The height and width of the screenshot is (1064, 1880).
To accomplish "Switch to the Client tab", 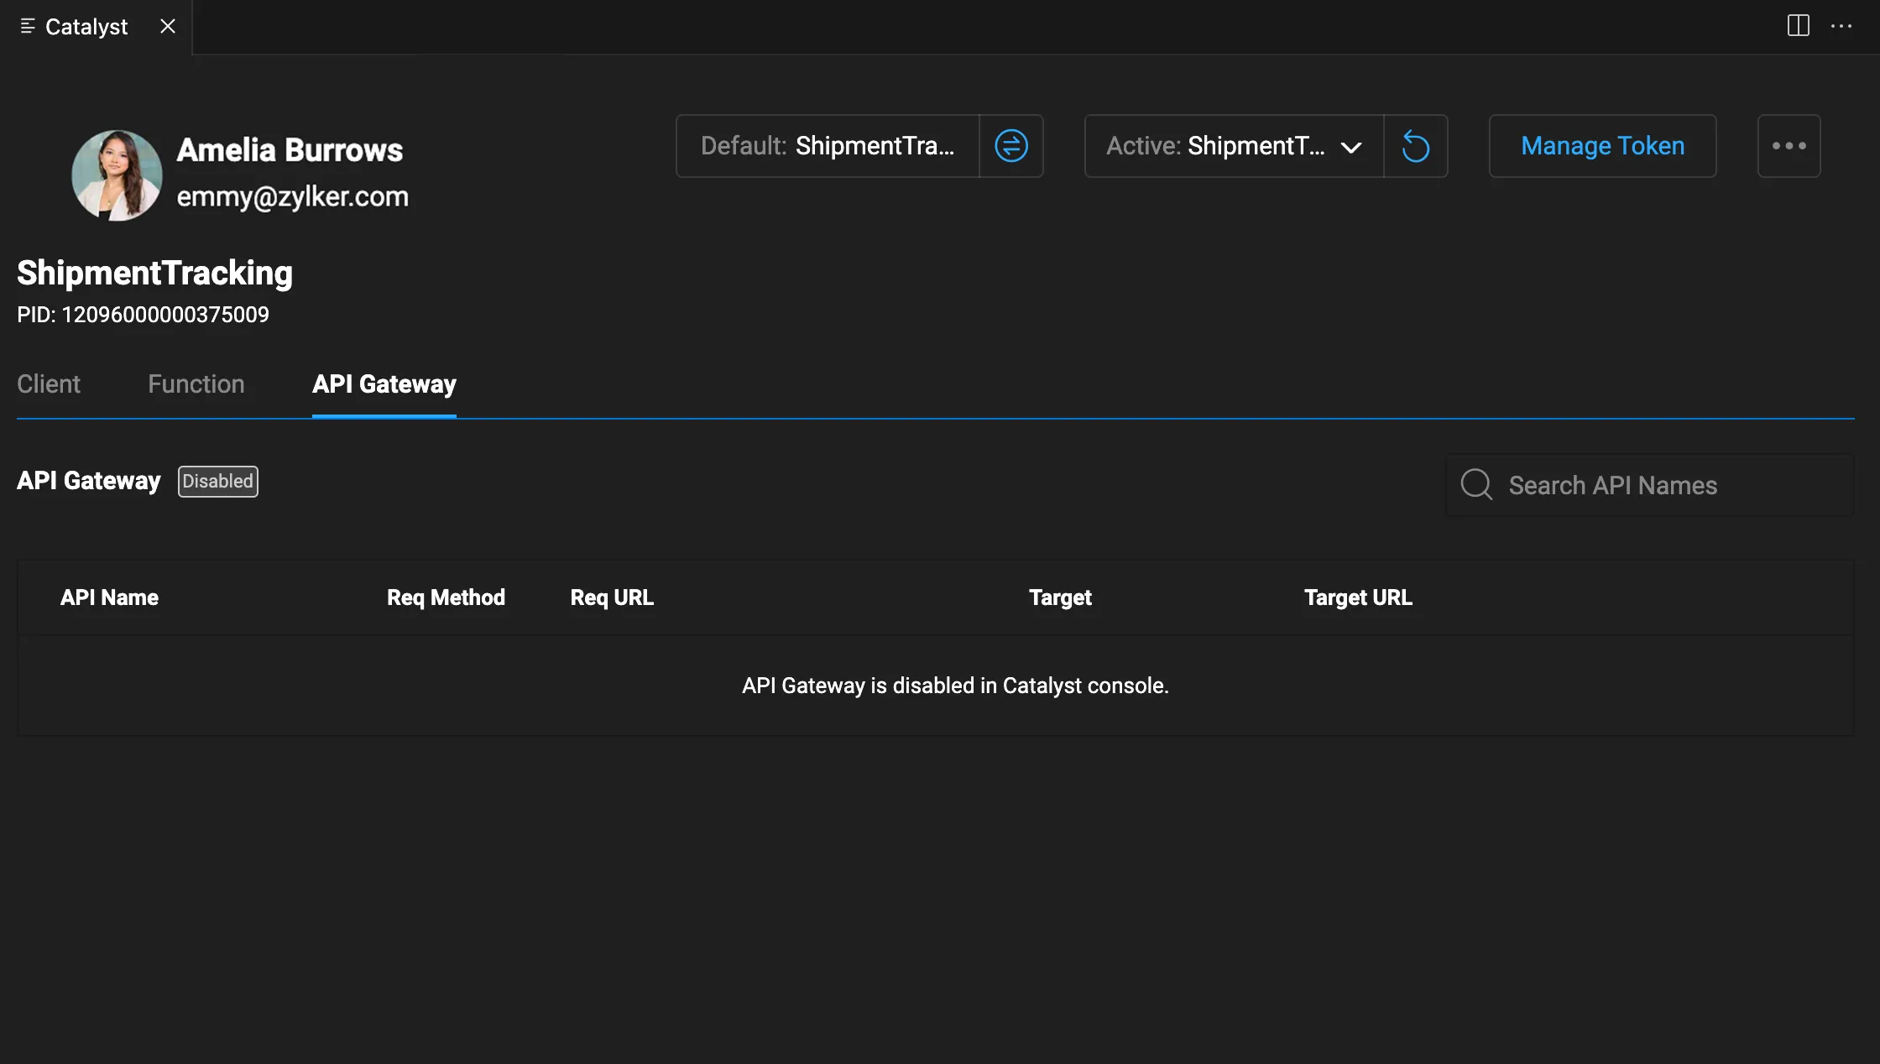I will pyautogui.click(x=49, y=384).
